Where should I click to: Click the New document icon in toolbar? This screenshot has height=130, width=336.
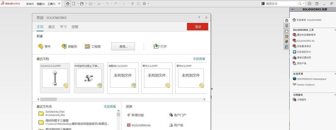pyautogui.click(x=74, y=4)
